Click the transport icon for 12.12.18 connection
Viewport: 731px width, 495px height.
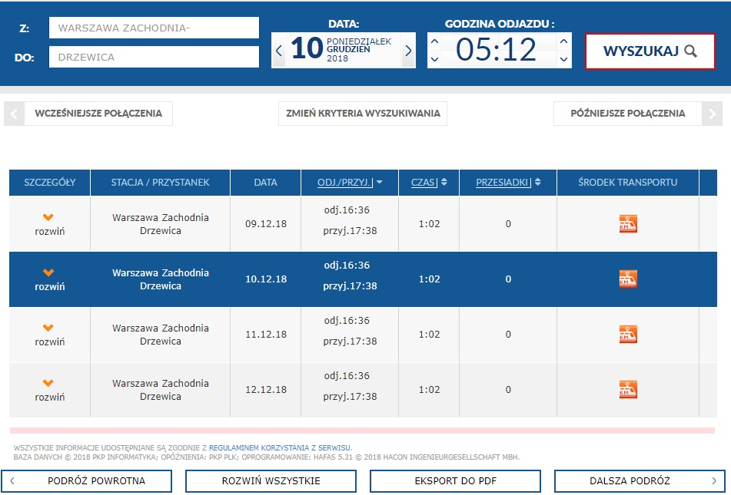pyautogui.click(x=628, y=390)
